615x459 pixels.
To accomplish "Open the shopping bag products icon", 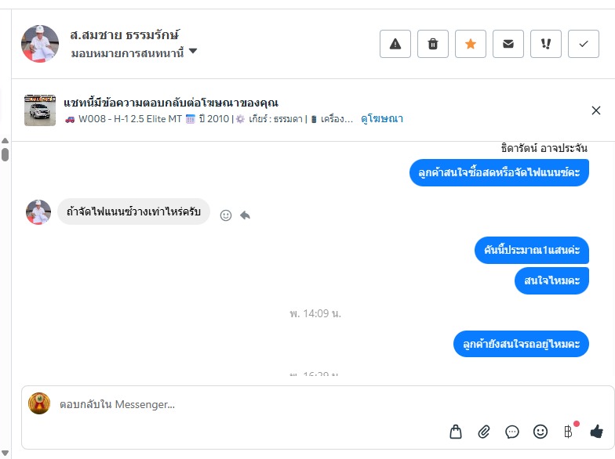I will [x=456, y=431].
